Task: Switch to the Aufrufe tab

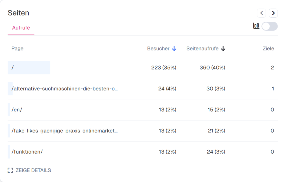Action: point(21,28)
